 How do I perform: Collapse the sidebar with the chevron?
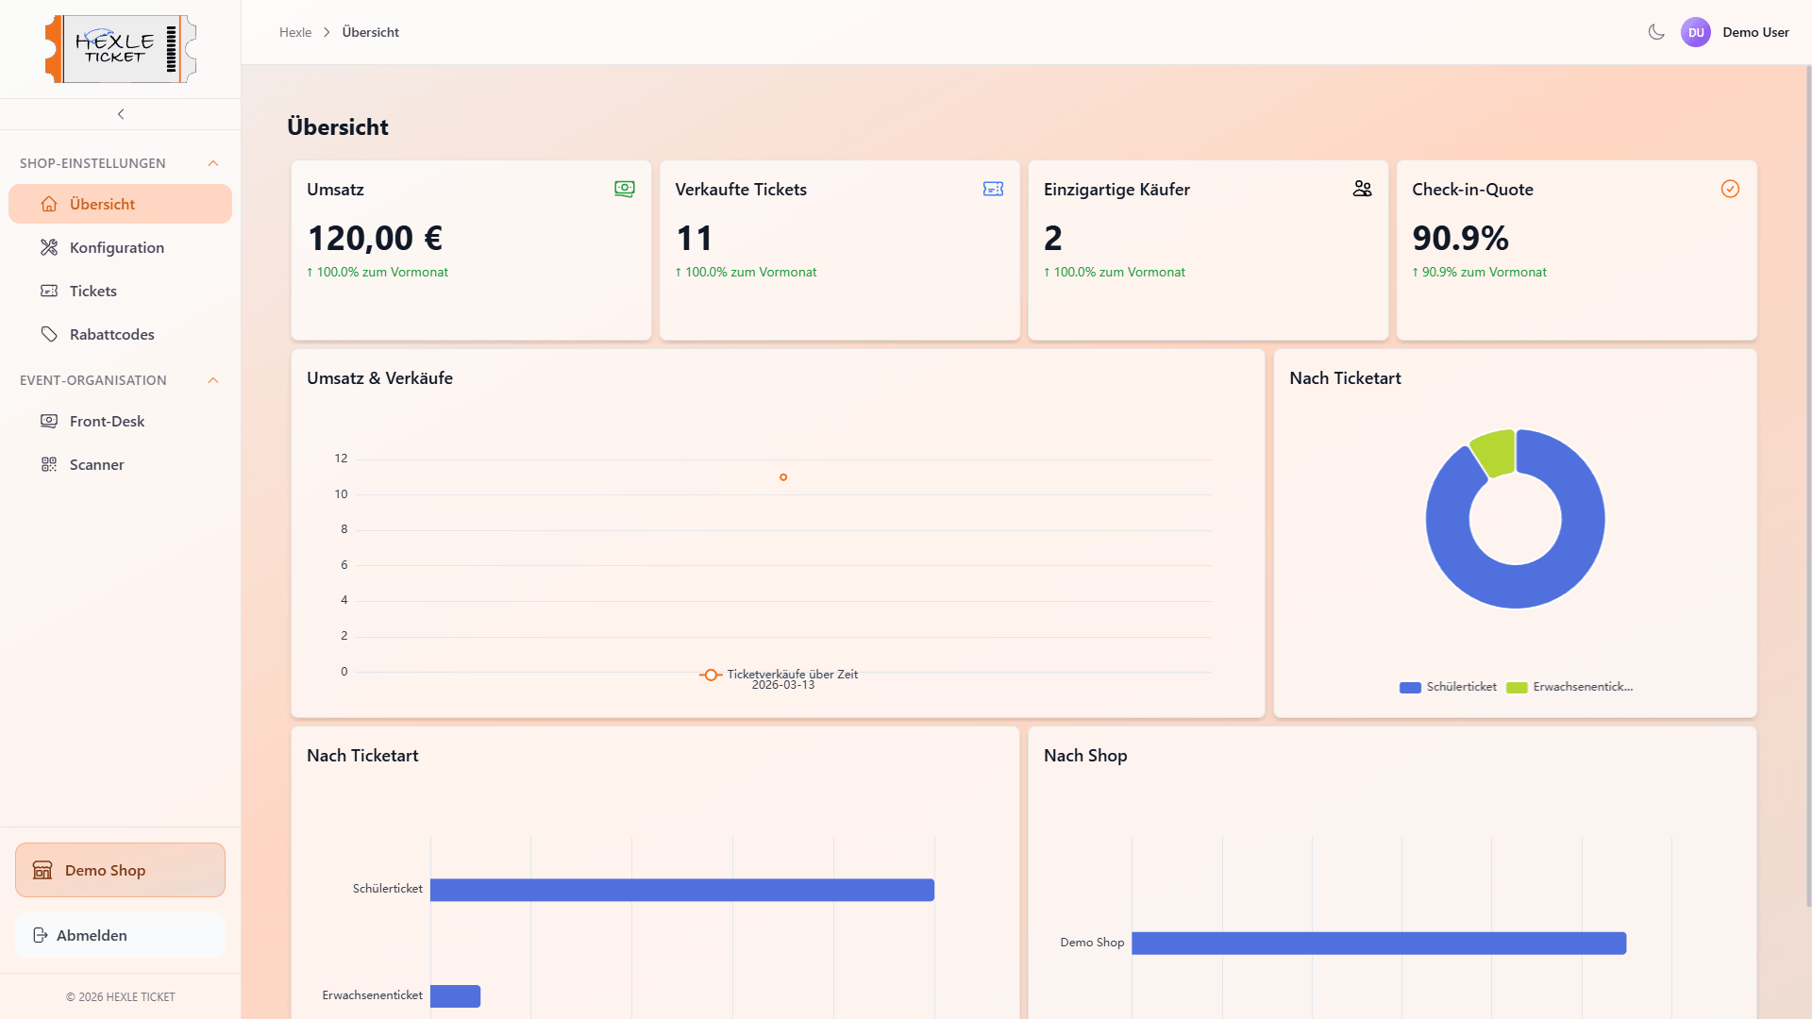pos(121,114)
